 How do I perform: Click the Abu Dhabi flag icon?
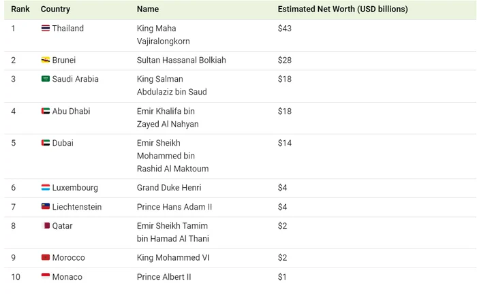click(46, 111)
